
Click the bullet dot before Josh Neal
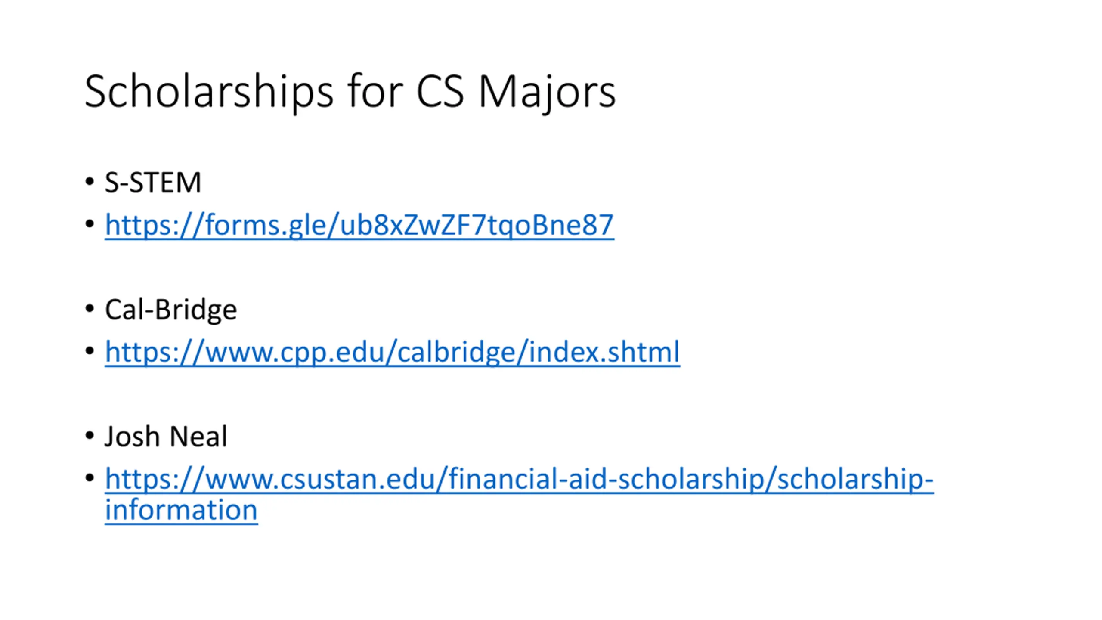point(90,435)
